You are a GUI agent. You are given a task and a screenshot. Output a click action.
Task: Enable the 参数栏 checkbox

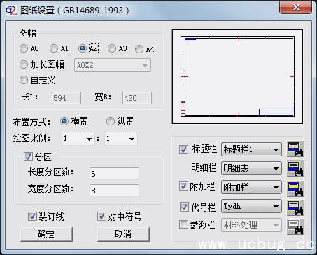[183, 225]
